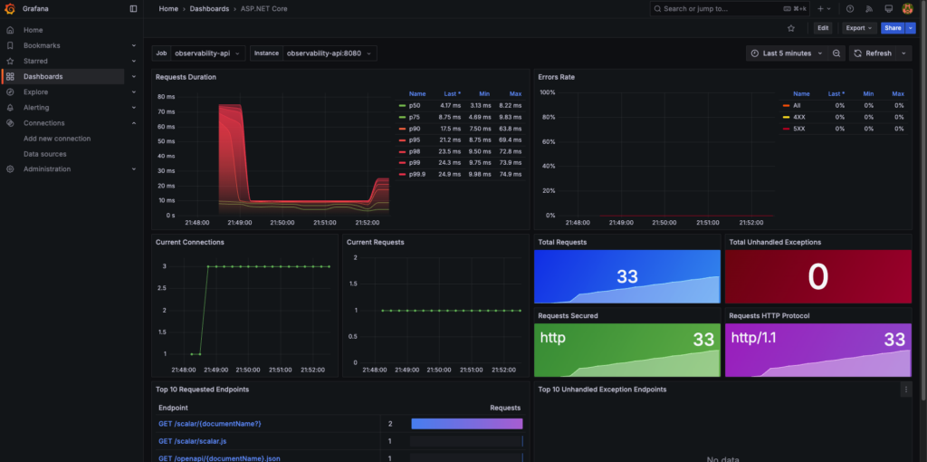Open the news feed RSS icon
Viewport: 927px width, 462px height.
pyautogui.click(x=869, y=9)
